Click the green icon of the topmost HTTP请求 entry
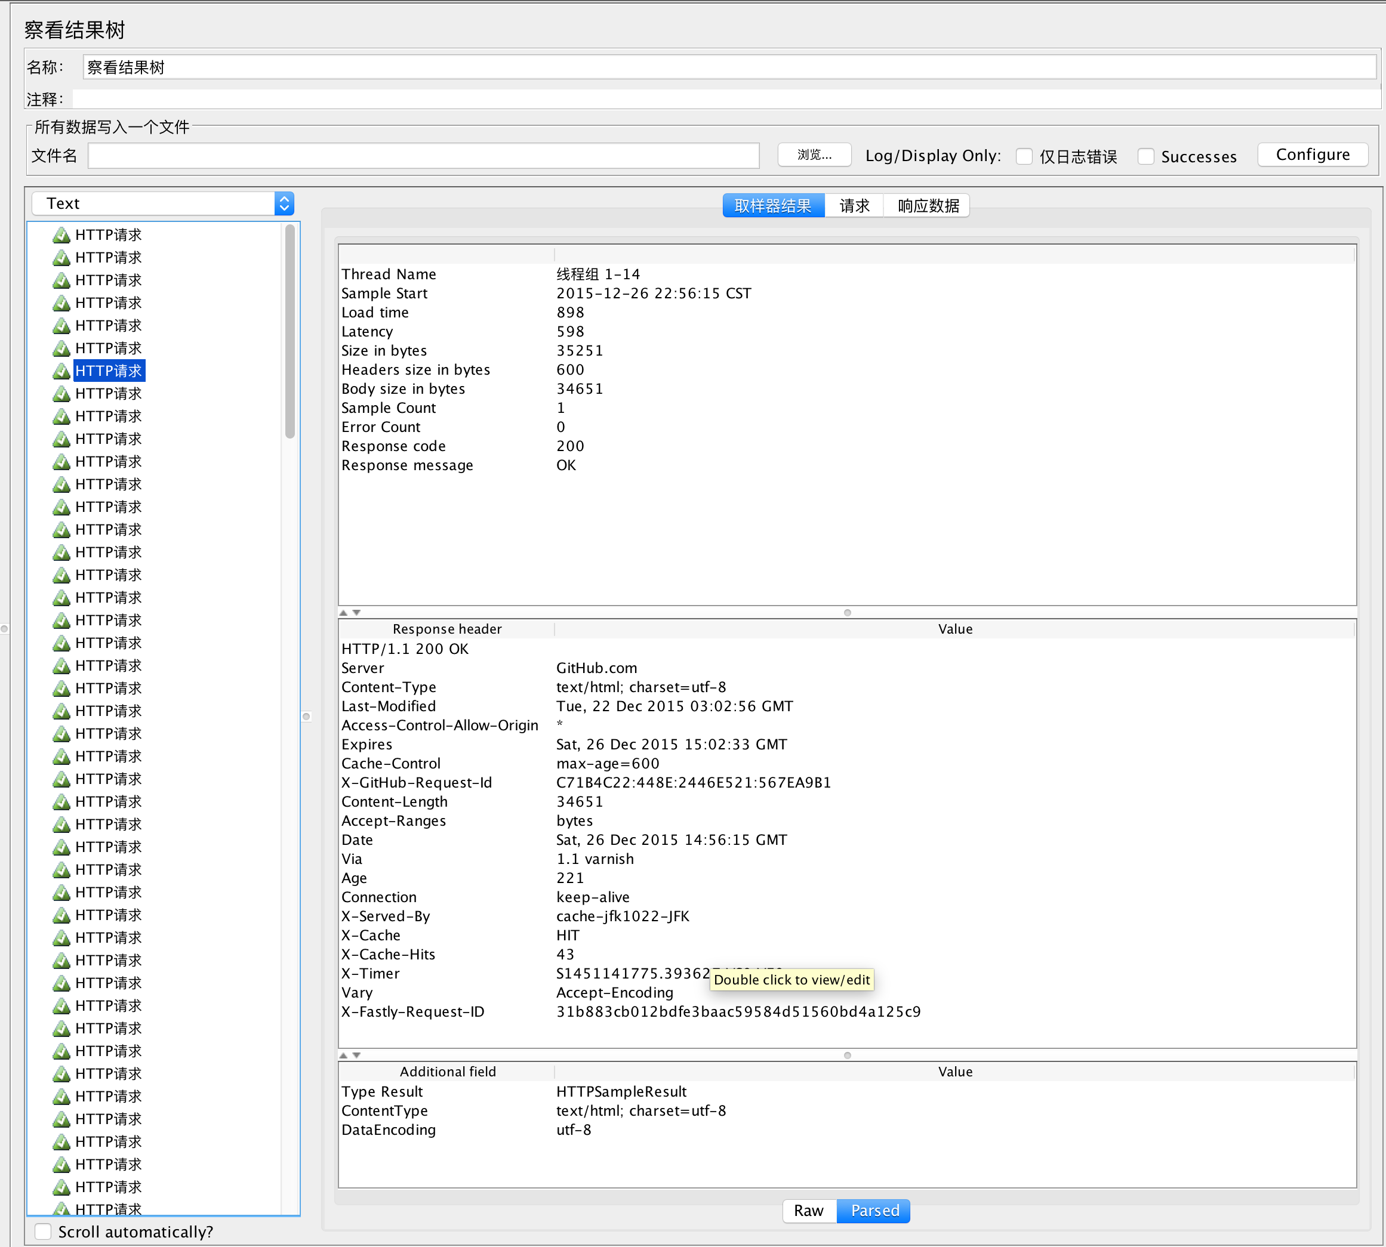 61,235
